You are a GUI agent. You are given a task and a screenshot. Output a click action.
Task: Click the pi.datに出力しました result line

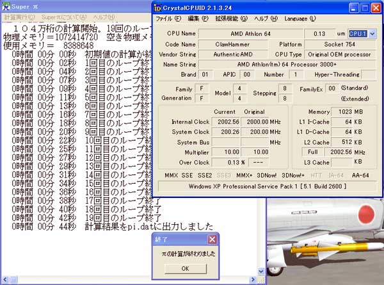tap(113, 227)
